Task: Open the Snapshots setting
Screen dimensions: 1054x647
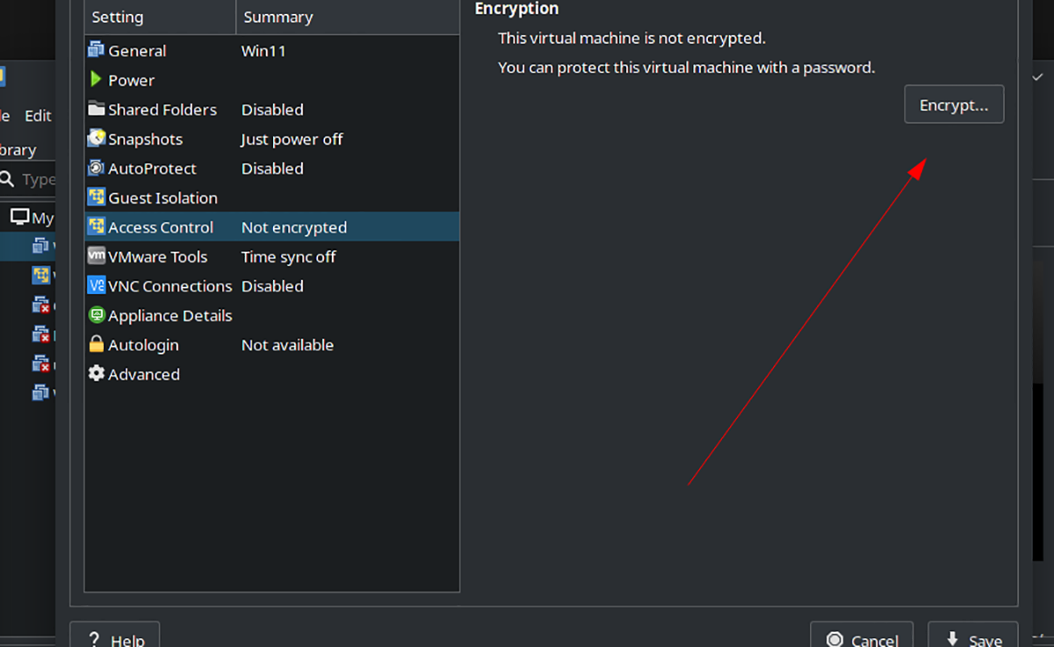Action: (272, 139)
